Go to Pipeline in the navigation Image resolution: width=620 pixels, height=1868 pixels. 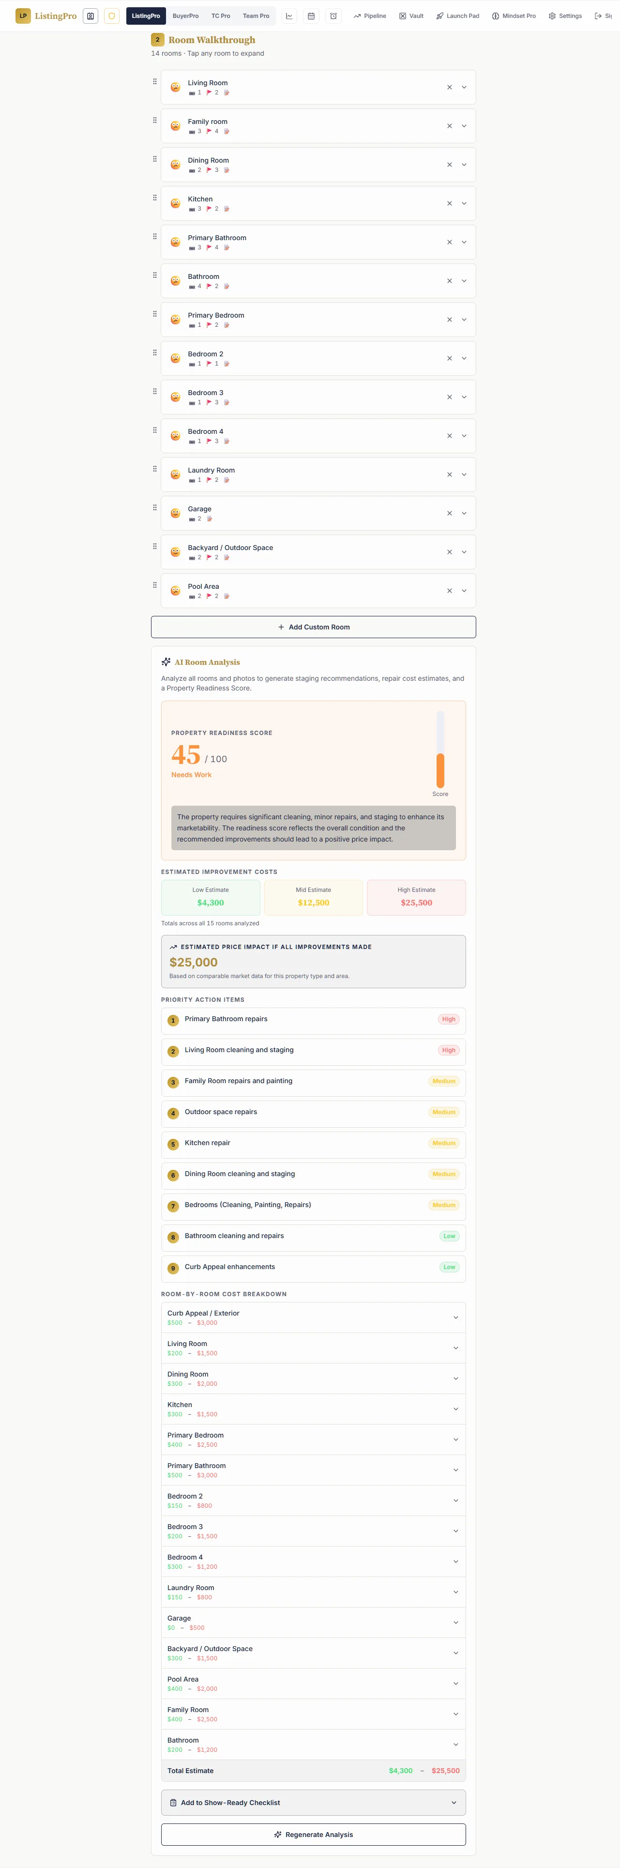click(x=370, y=16)
